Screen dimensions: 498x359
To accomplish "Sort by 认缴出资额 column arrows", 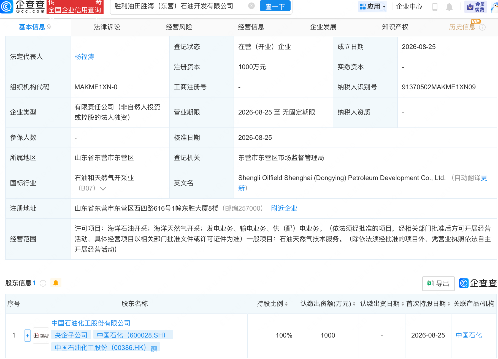I will [x=354, y=304].
